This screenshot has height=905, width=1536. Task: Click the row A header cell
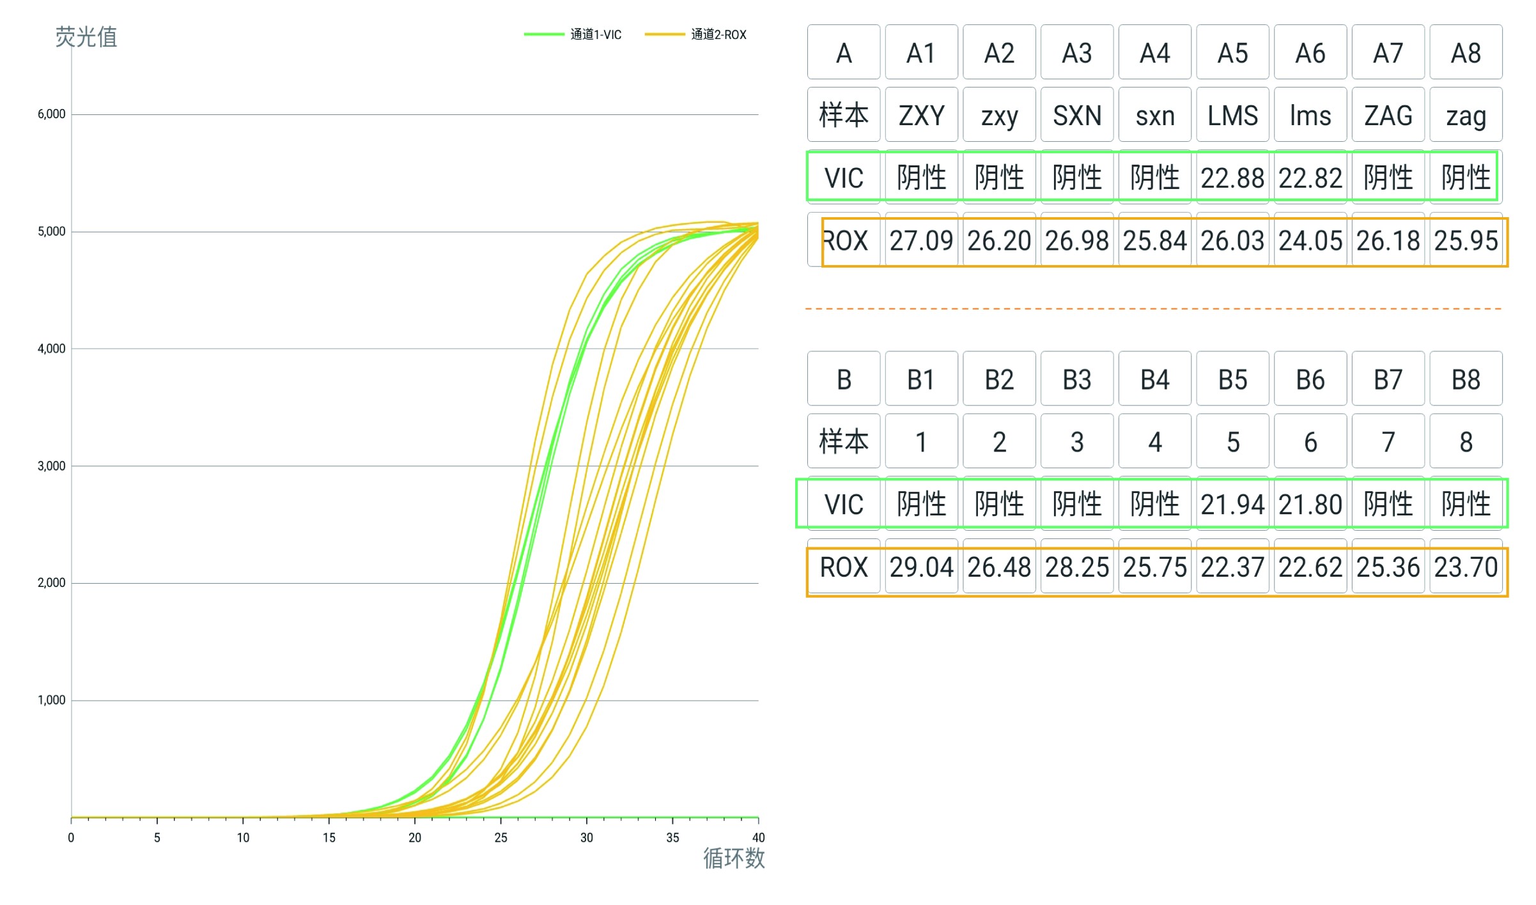[x=844, y=53]
